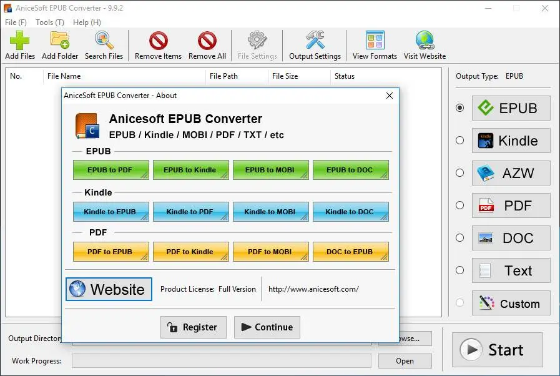Click the EPUB to PDF button
Image resolution: width=560 pixels, height=376 pixels.
(x=111, y=170)
